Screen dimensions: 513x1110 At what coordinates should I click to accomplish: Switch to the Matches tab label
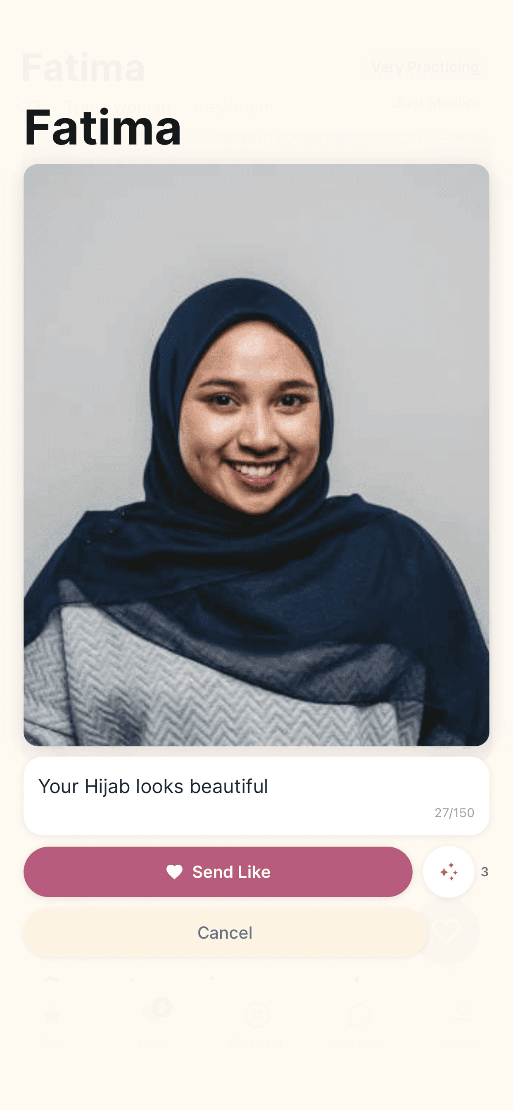[x=359, y=1042]
